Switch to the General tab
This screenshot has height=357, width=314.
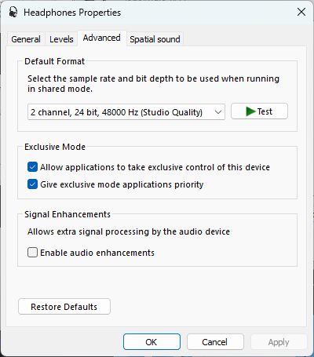26,39
